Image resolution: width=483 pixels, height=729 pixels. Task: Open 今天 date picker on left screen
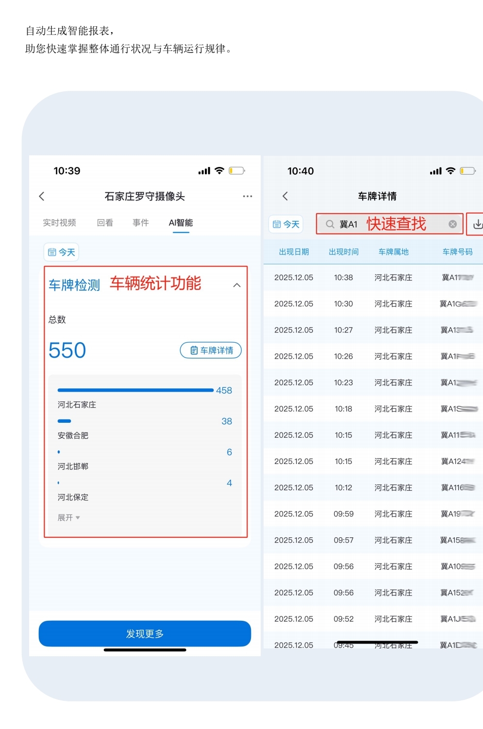click(62, 252)
